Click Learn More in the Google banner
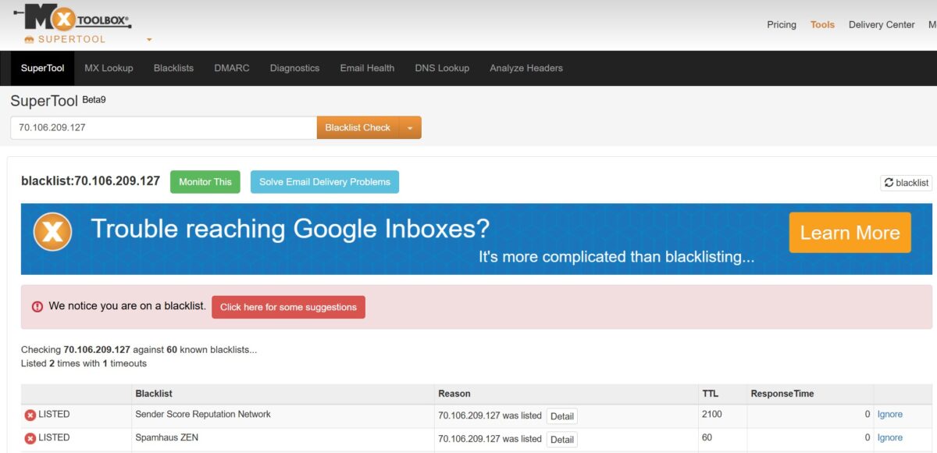Screen dimensions: 937x453 point(850,233)
